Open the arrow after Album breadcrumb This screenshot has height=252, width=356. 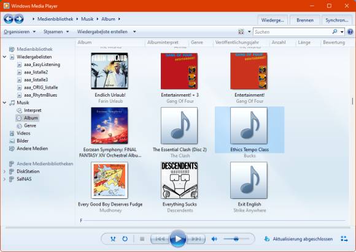pyautogui.click(x=119, y=19)
